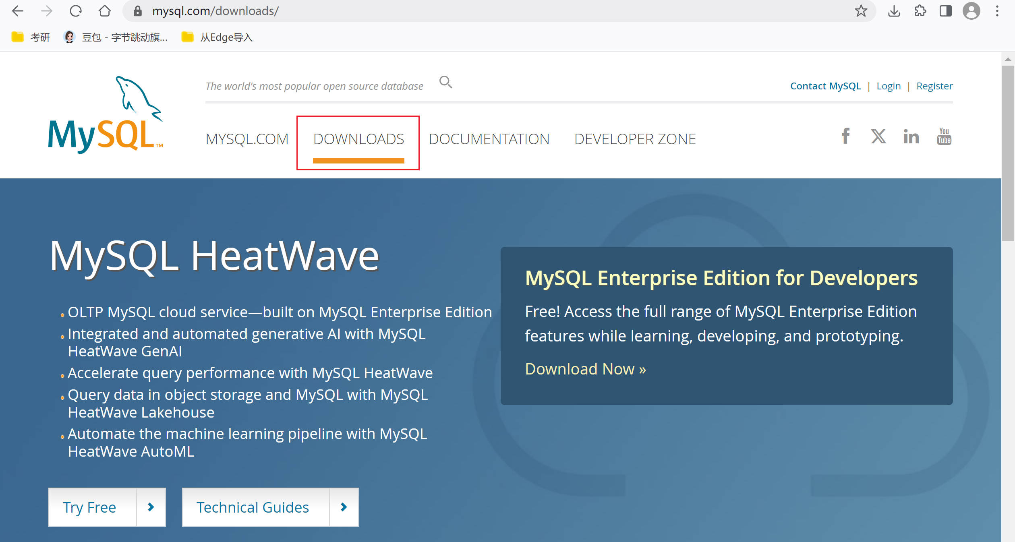Screen dimensions: 1015x542
Task: Click the browser back arrow
Action: click(x=18, y=11)
